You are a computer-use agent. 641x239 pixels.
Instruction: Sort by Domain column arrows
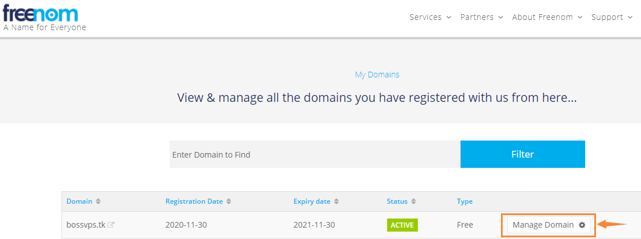(98, 201)
